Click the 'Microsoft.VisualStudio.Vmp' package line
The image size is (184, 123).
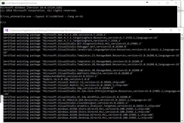click(x=59, y=88)
